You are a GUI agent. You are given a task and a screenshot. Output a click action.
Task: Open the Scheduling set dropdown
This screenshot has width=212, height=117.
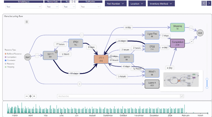tap(24, 7)
